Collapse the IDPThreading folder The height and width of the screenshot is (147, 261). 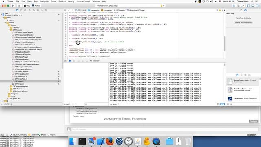(9, 30)
